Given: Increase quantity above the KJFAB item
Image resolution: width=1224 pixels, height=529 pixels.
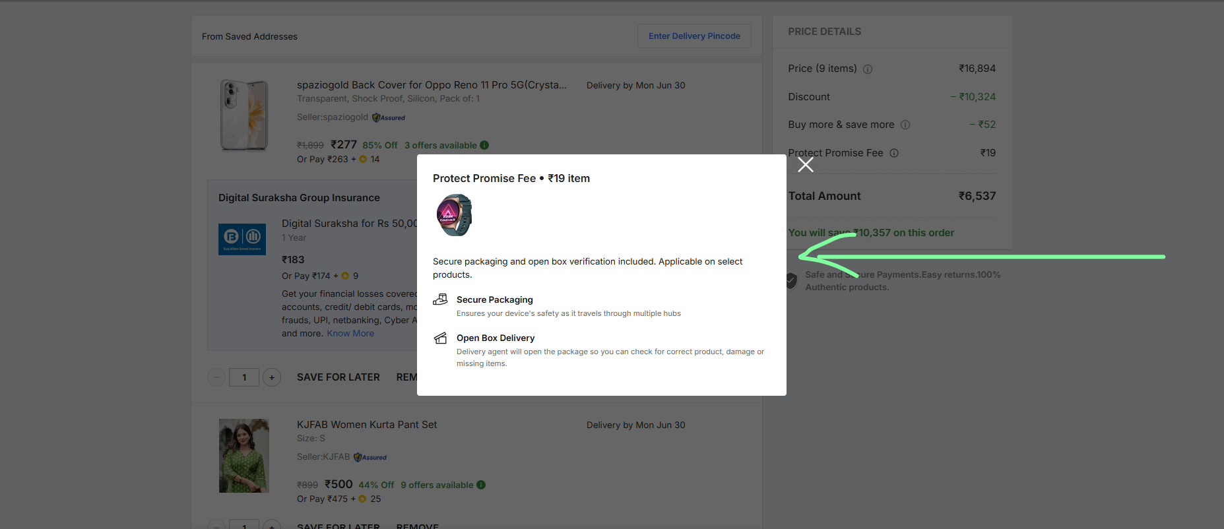Looking at the screenshot, I should point(272,377).
